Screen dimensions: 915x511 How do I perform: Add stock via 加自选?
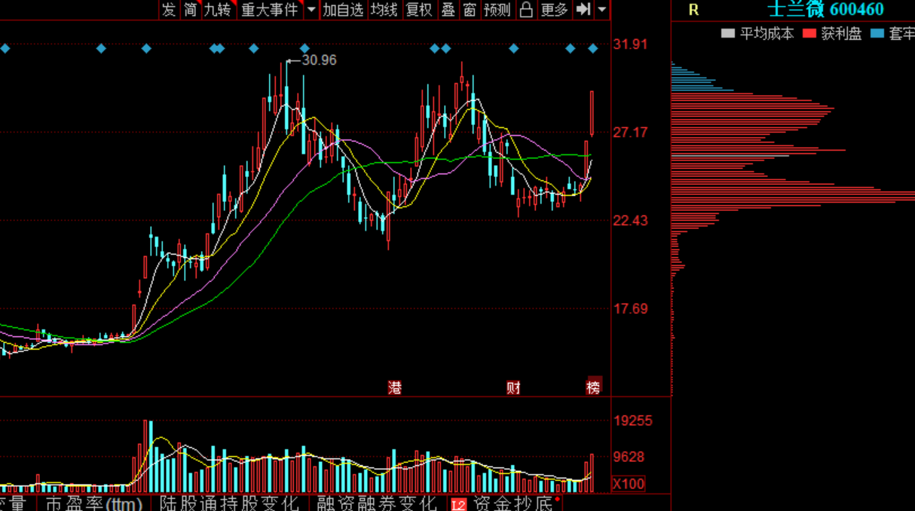pyautogui.click(x=343, y=10)
